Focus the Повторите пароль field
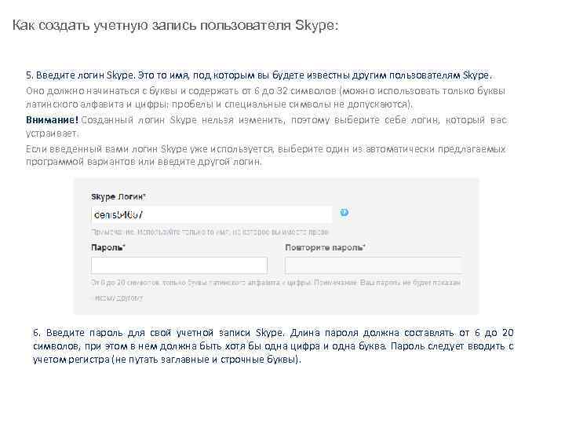 373,265
